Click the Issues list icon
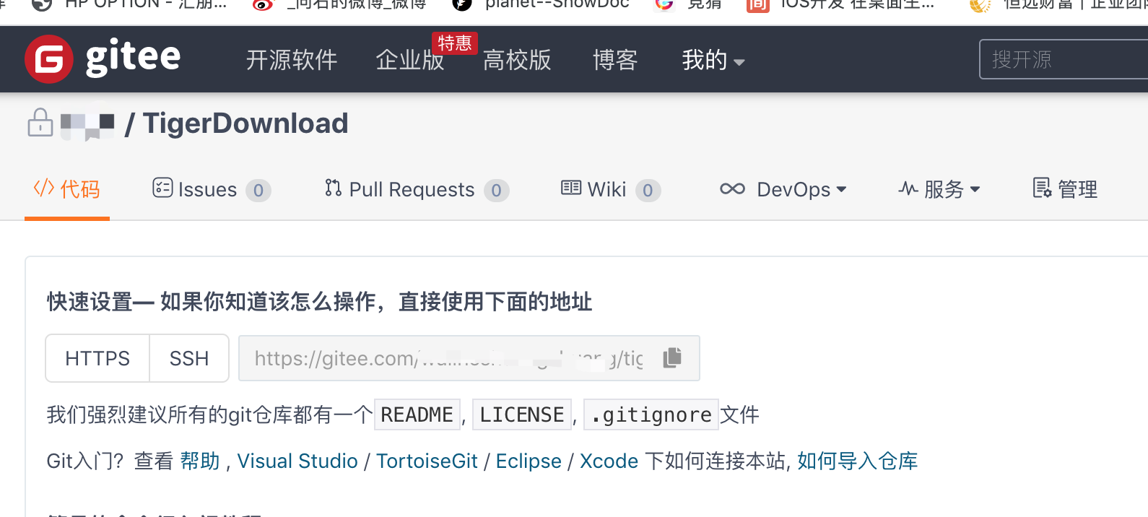Viewport: 1148px width, 517px height. (x=162, y=188)
